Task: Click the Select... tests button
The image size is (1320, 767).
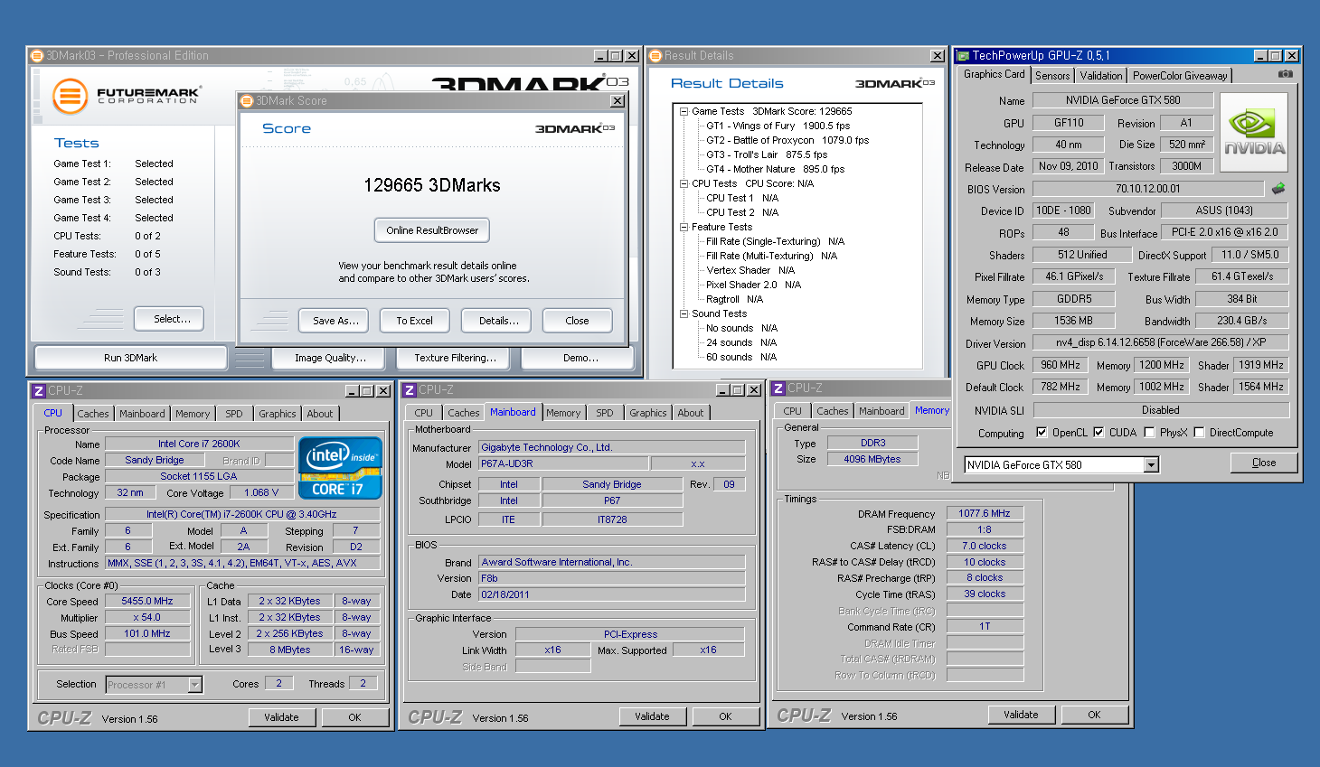Action: 169,319
